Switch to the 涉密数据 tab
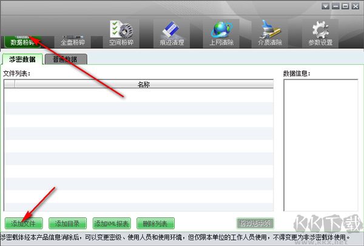The width and height of the screenshot is (364, 246). 22,59
